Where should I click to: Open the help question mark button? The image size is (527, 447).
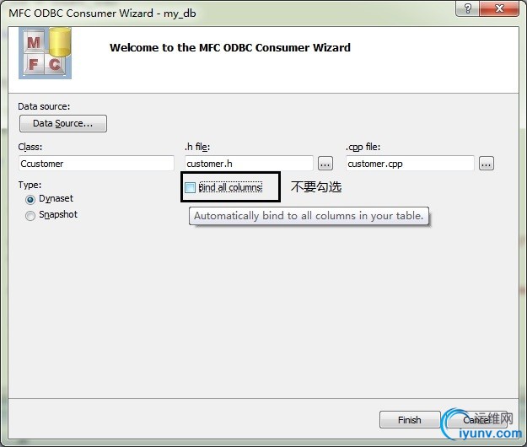(467, 8)
